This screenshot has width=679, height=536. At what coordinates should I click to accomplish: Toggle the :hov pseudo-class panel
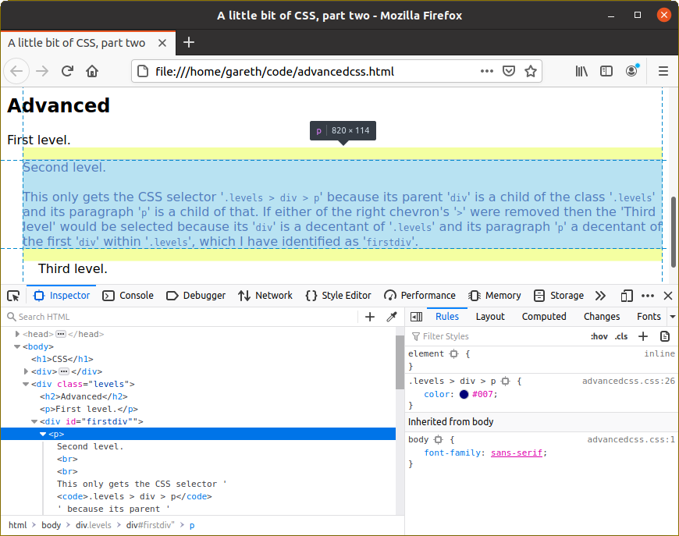[599, 336]
